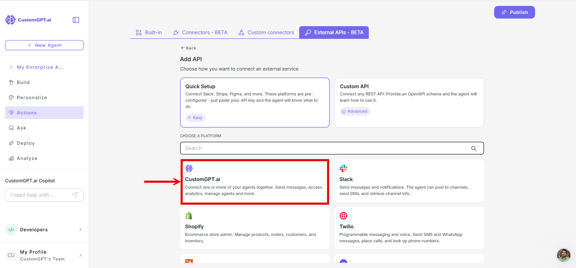The height and width of the screenshot is (268, 576).
Task: Click the Advanced badge
Action: point(355,111)
